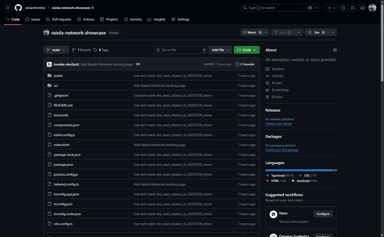384x237 pixels.
Task: Open the components.json file
Action: (x=66, y=125)
